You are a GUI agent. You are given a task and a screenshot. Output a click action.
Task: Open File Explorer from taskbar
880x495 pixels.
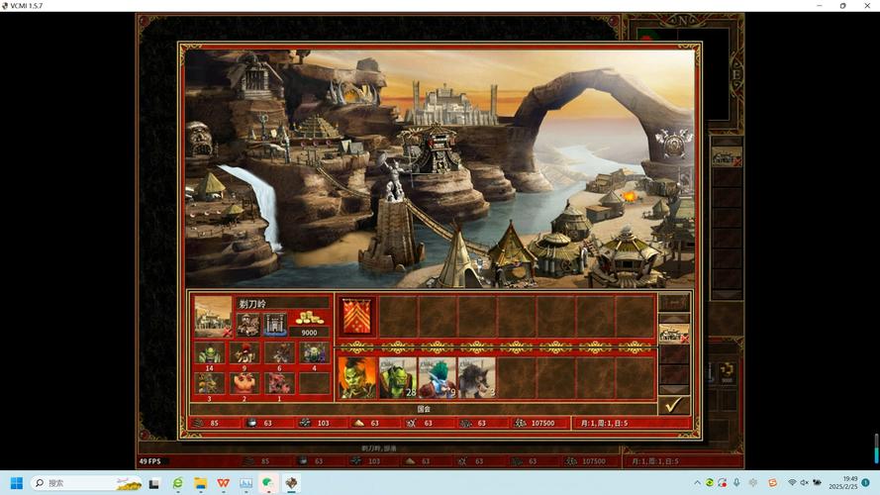coord(200,483)
